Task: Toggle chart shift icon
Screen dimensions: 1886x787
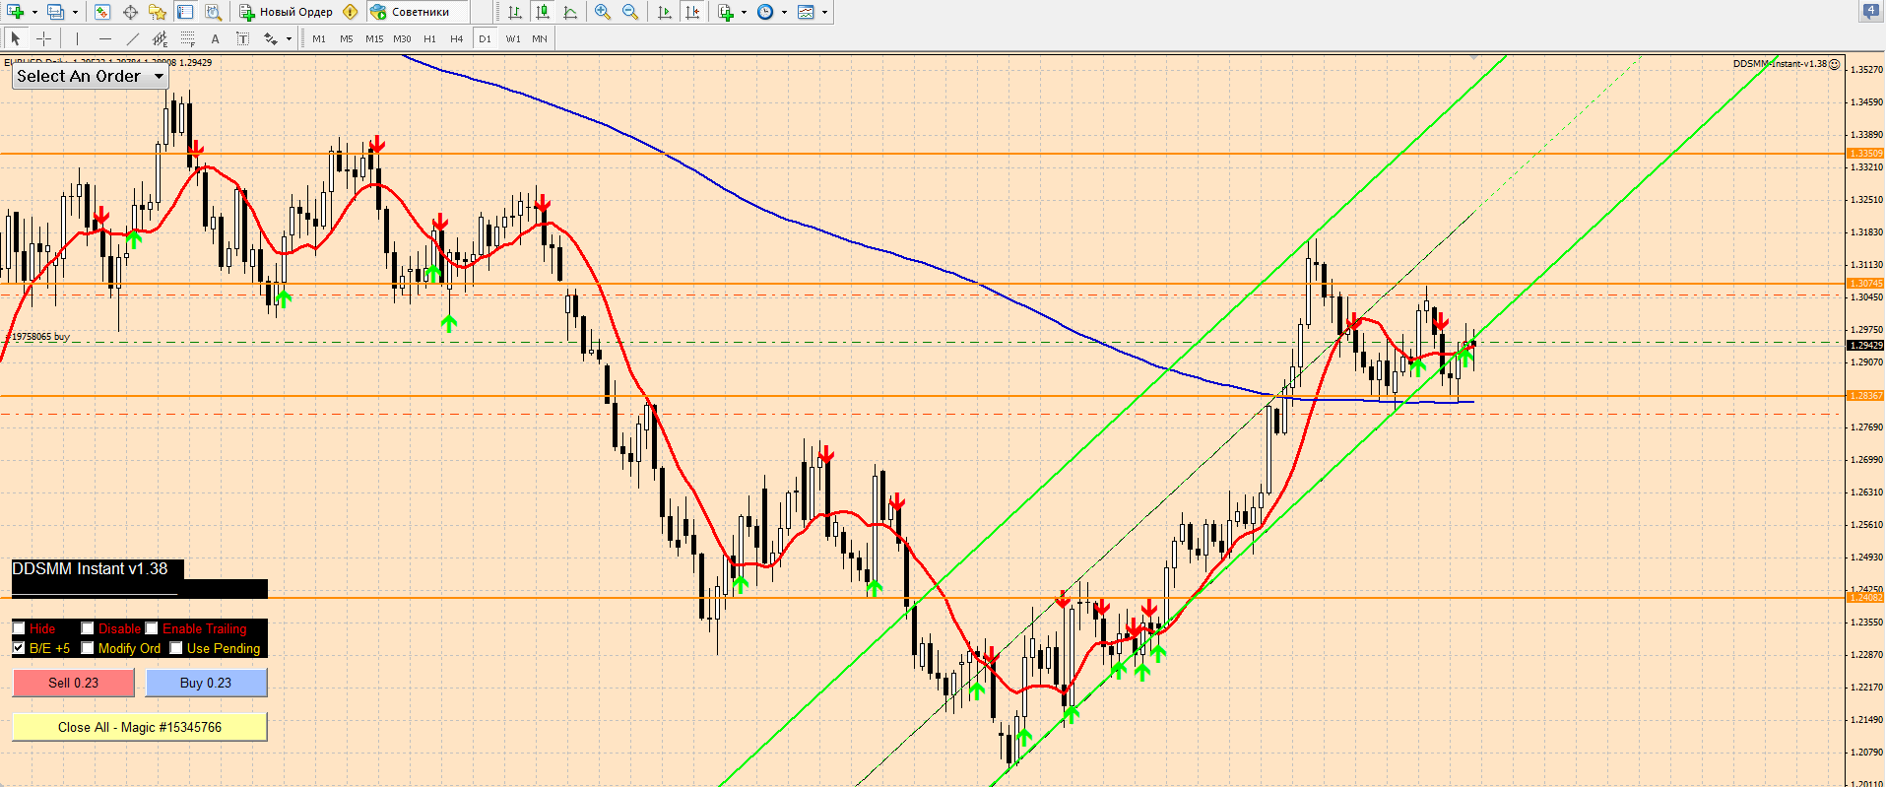Action: [x=692, y=12]
